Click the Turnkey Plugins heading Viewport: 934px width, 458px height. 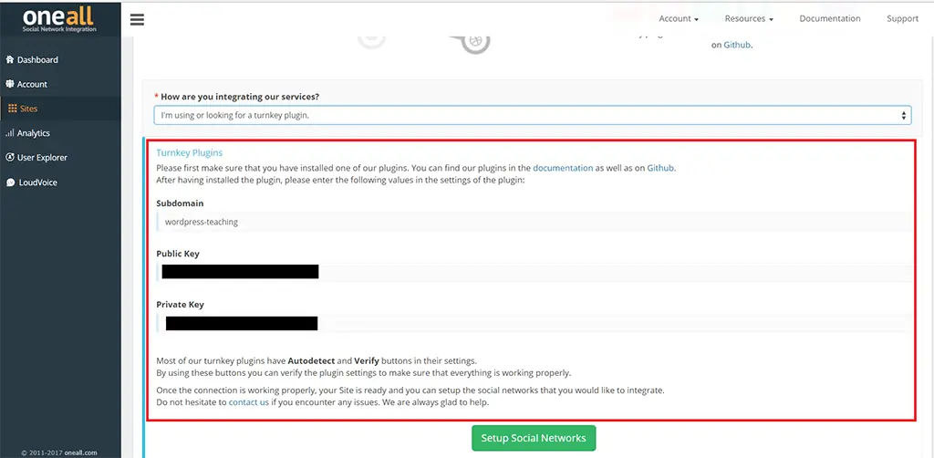click(x=190, y=153)
